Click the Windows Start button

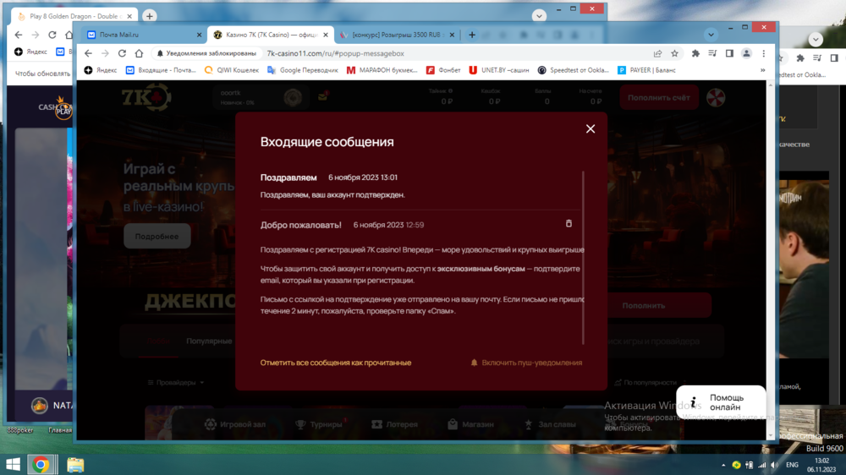[x=14, y=464]
